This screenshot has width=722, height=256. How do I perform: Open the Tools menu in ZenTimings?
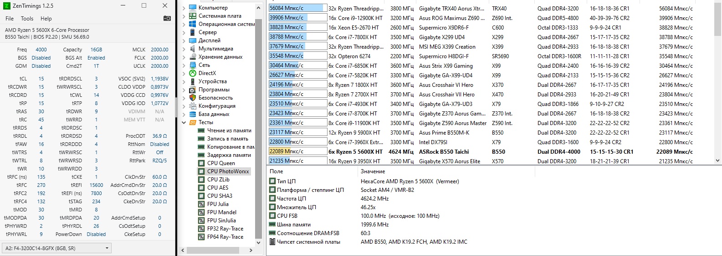pos(27,19)
